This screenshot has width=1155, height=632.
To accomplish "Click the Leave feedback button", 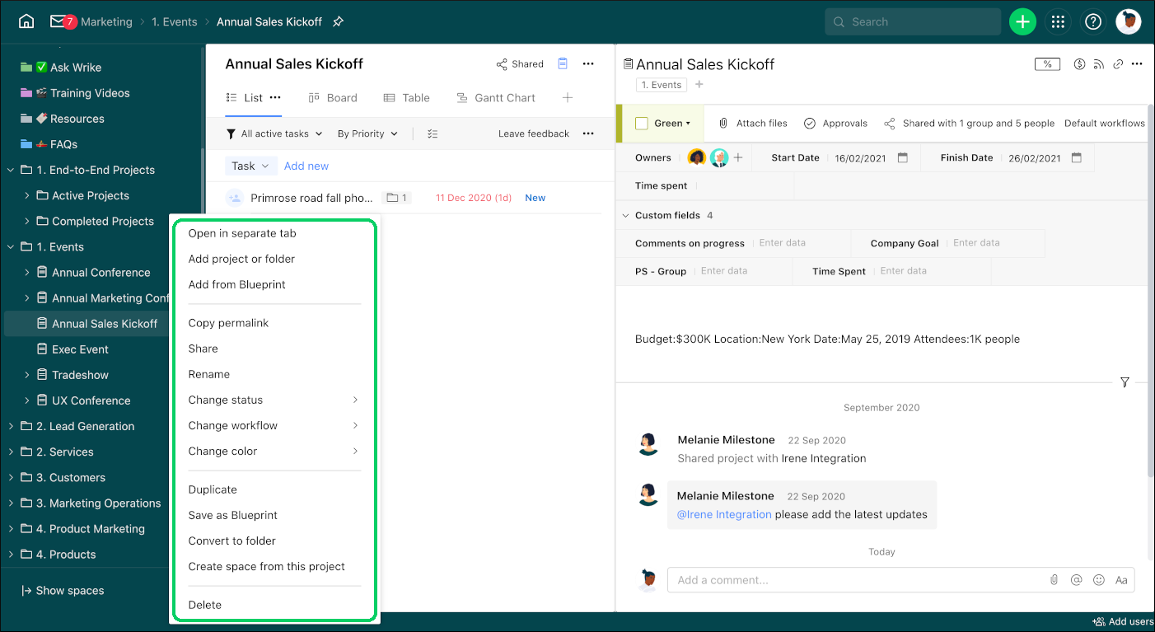I will [534, 133].
